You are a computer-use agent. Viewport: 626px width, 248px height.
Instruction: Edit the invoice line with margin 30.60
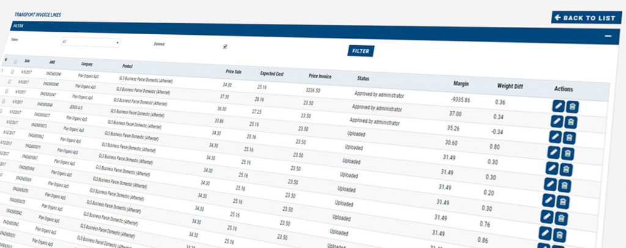(553, 153)
